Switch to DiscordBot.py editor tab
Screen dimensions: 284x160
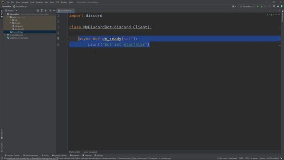pyautogui.click(x=66, y=11)
